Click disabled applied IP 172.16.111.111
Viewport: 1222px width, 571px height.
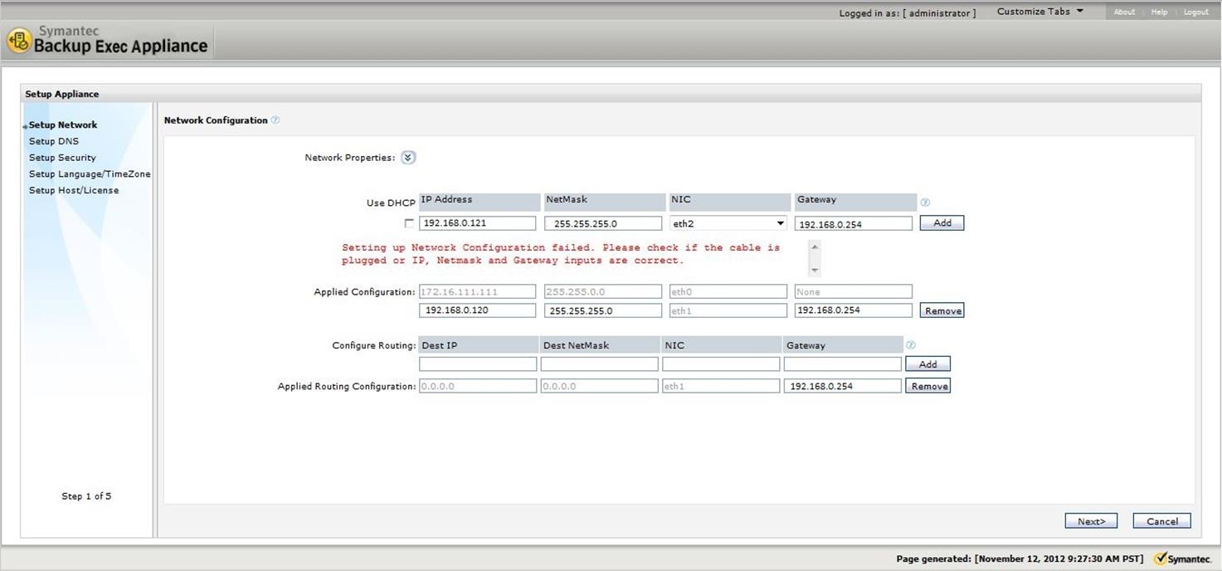click(x=478, y=292)
